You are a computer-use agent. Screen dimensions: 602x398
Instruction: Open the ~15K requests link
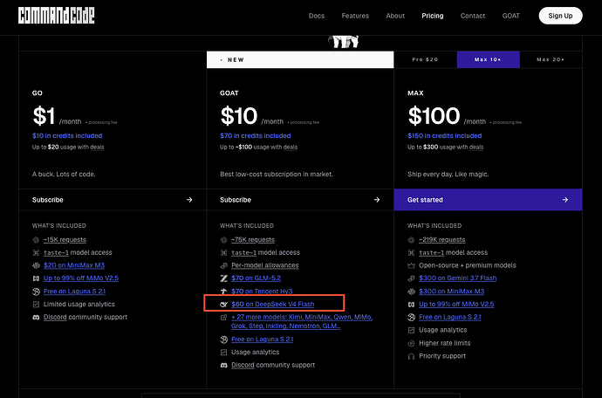[x=65, y=240]
